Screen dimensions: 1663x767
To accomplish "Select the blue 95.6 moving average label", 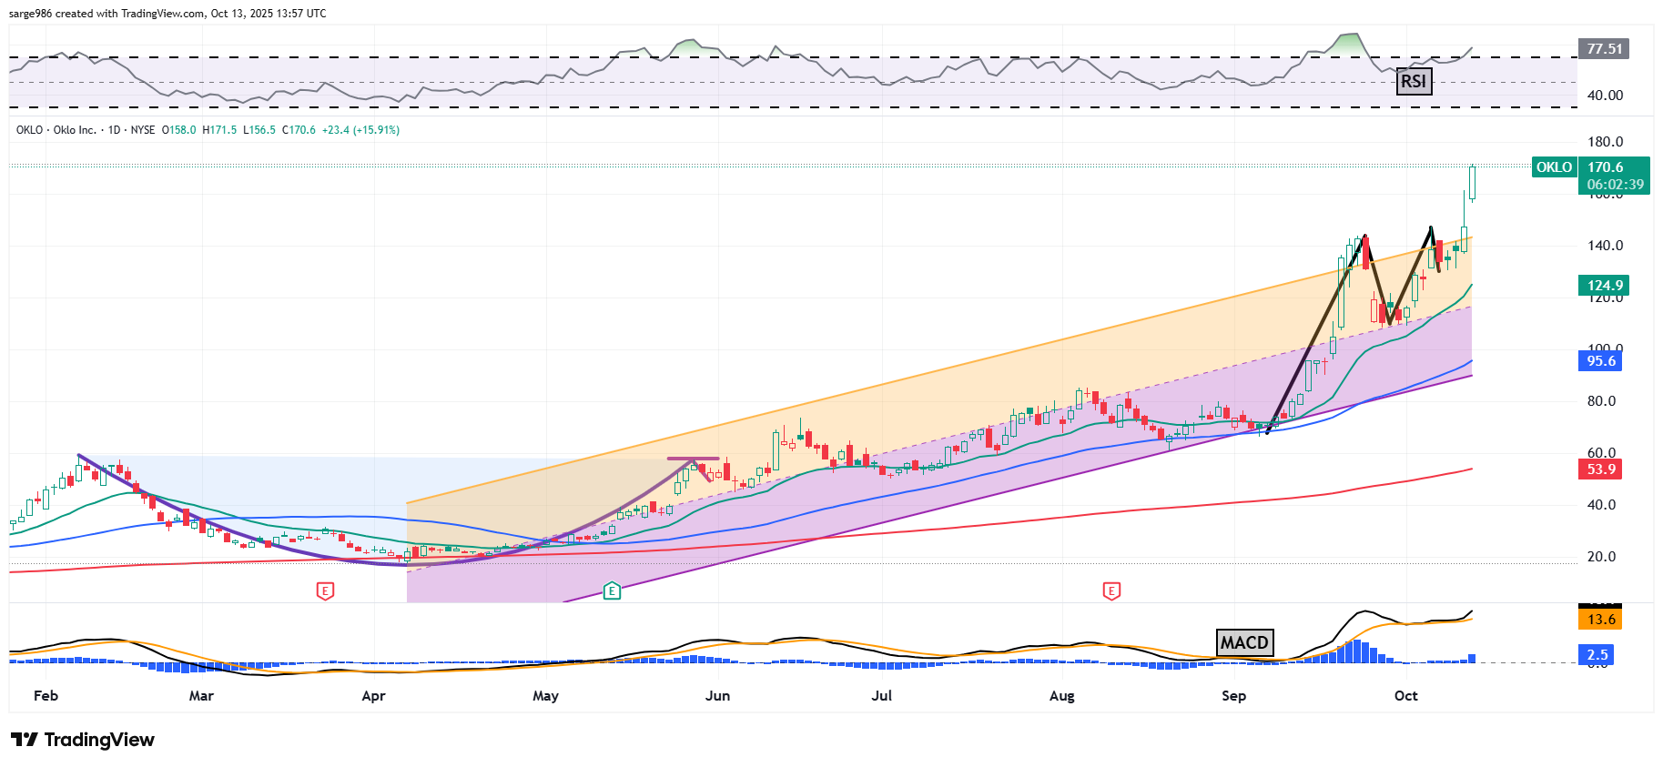I will 1601,361.
